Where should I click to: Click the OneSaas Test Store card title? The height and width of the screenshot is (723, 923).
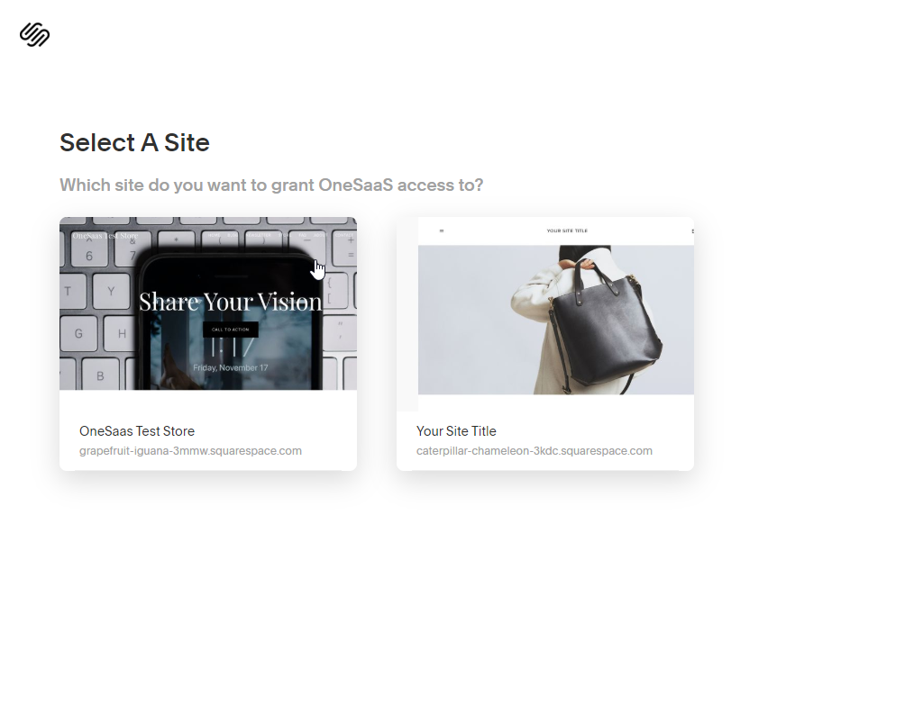[137, 431]
